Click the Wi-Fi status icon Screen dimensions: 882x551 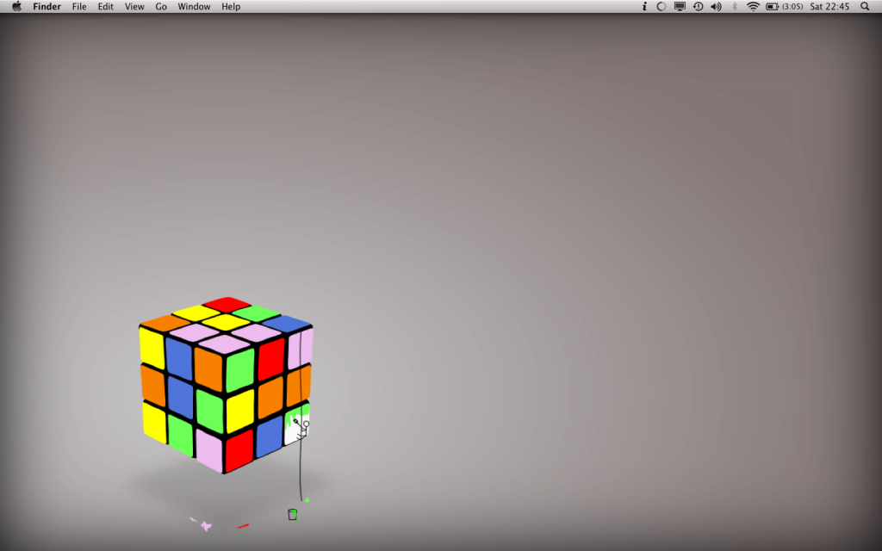click(754, 7)
